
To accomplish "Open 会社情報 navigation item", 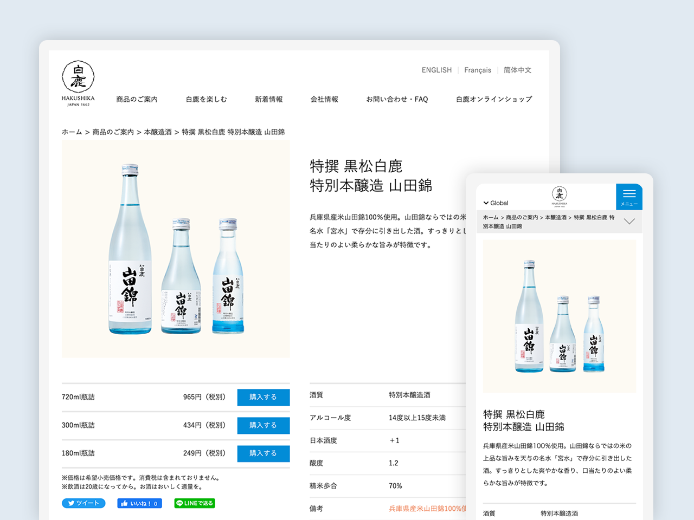I will [x=324, y=99].
